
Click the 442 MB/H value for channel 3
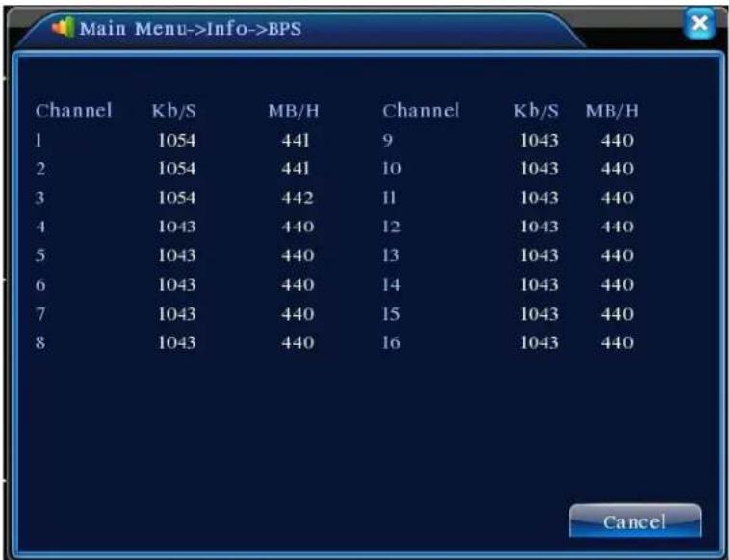[298, 198]
